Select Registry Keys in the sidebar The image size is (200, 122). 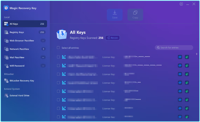pyautogui.click(x=25, y=32)
